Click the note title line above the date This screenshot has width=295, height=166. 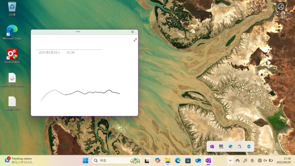69,47
